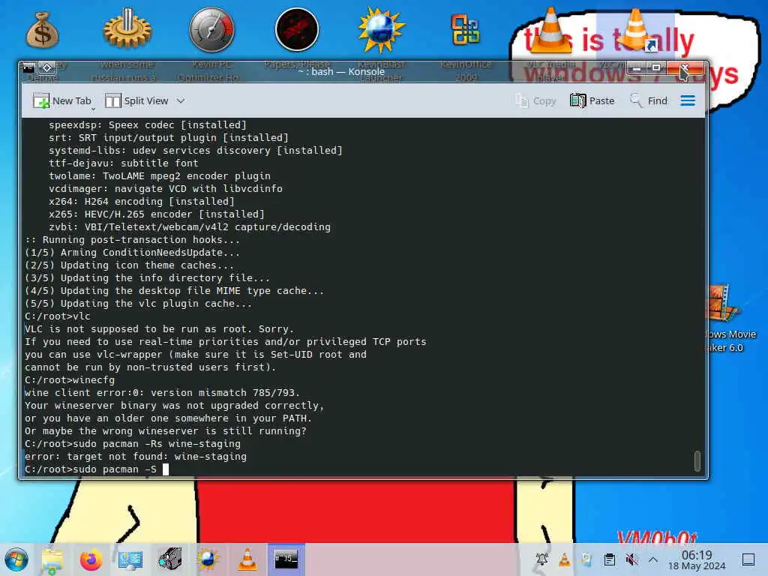This screenshot has height=576, width=768.
Task: Toggle the pin-on-all-desktops title bar button
Action: pos(47,67)
